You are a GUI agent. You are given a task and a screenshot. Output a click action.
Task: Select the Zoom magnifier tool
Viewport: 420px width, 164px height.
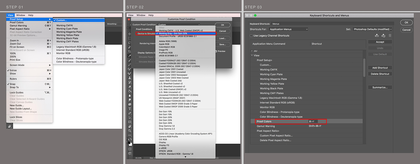130,131
